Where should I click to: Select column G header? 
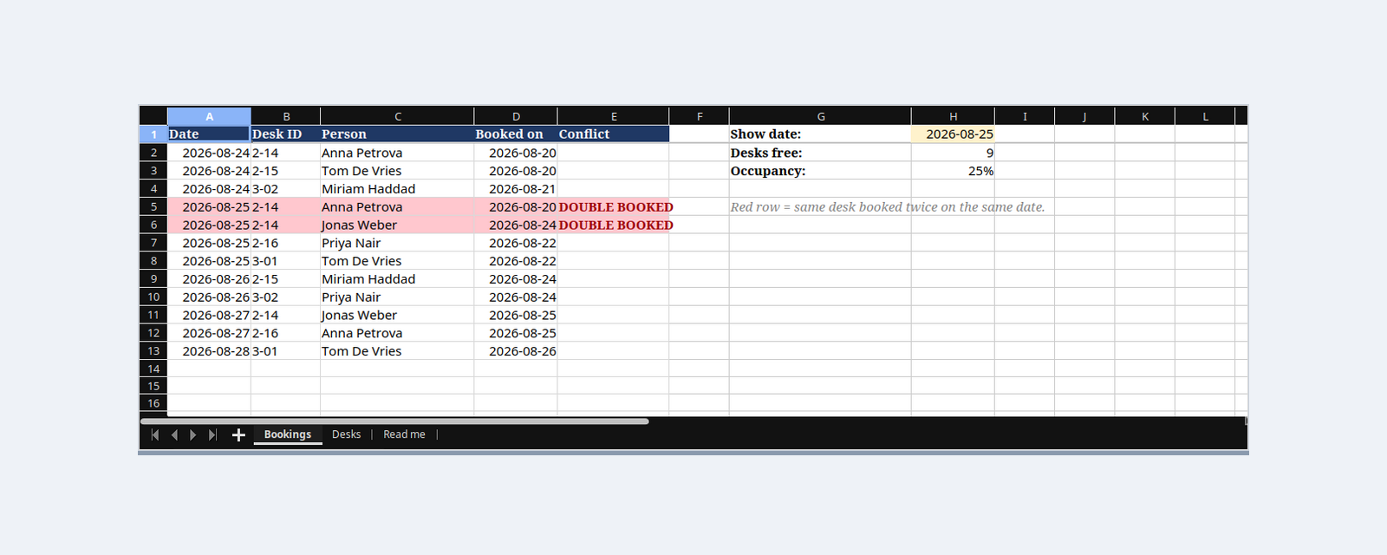(820, 116)
